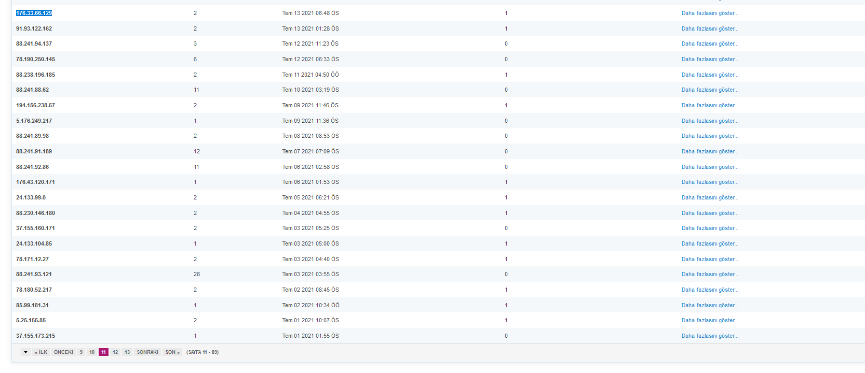
Task: Click IP address 88.241.93.121
Action: [34, 274]
